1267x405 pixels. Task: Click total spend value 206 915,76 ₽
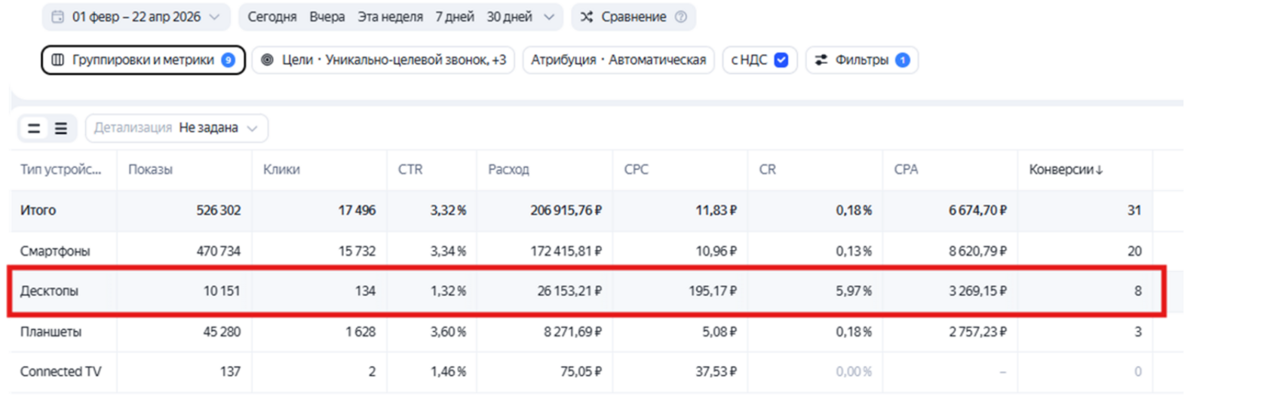tap(566, 210)
